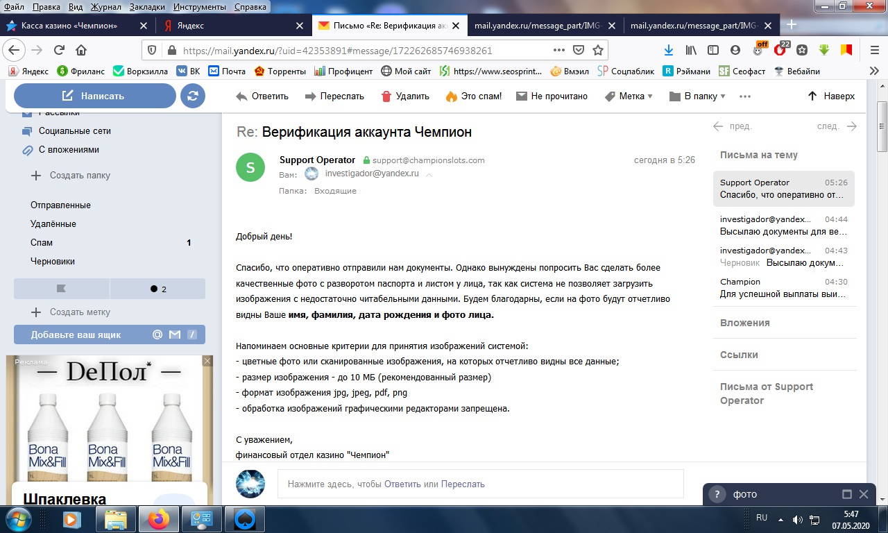Viewport: 888px width, 533px height.
Task: Compose a new email with Написать
Action: [95, 96]
